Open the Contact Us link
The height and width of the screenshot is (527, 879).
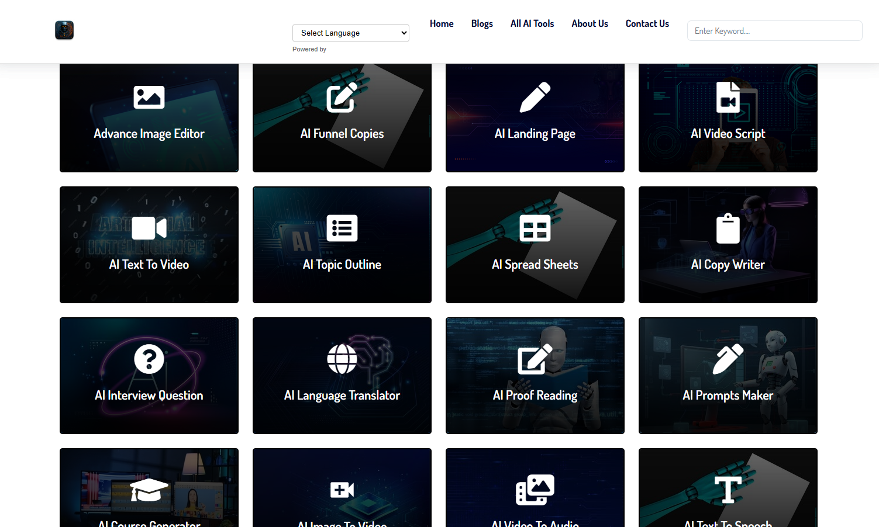647,23
